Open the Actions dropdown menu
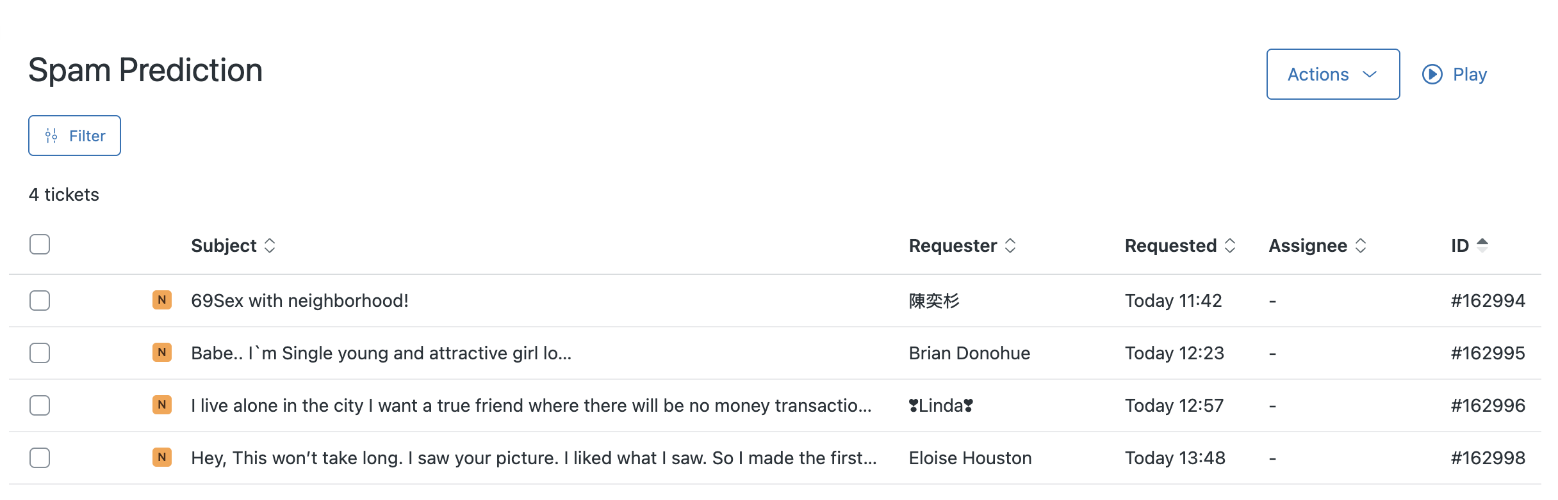The image size is (1558, 500). click(x=1332, y=74)
